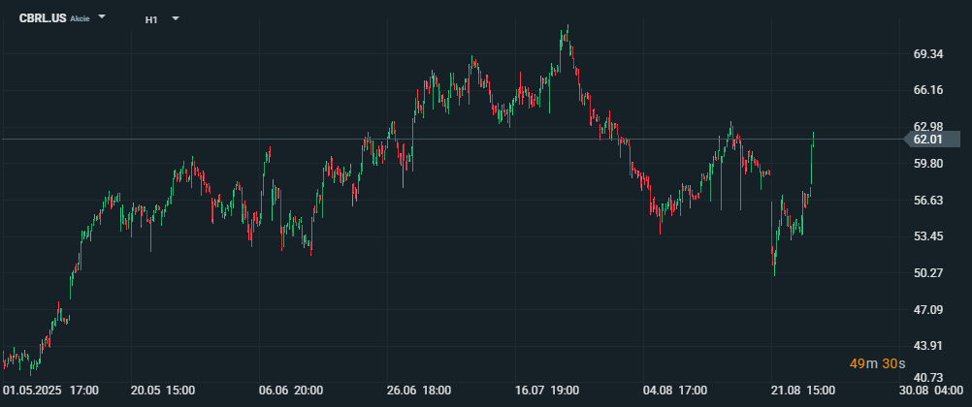Click the 20.05 15:00 time label
The width and height of the screenshot is (972, 407).
(164, 391)
